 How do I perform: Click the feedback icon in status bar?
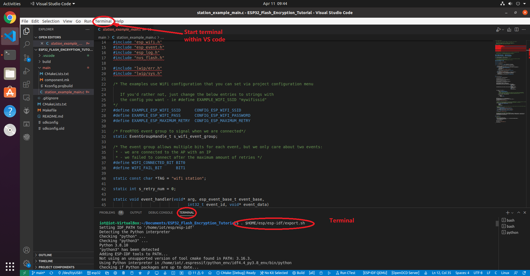click(516, 273)
